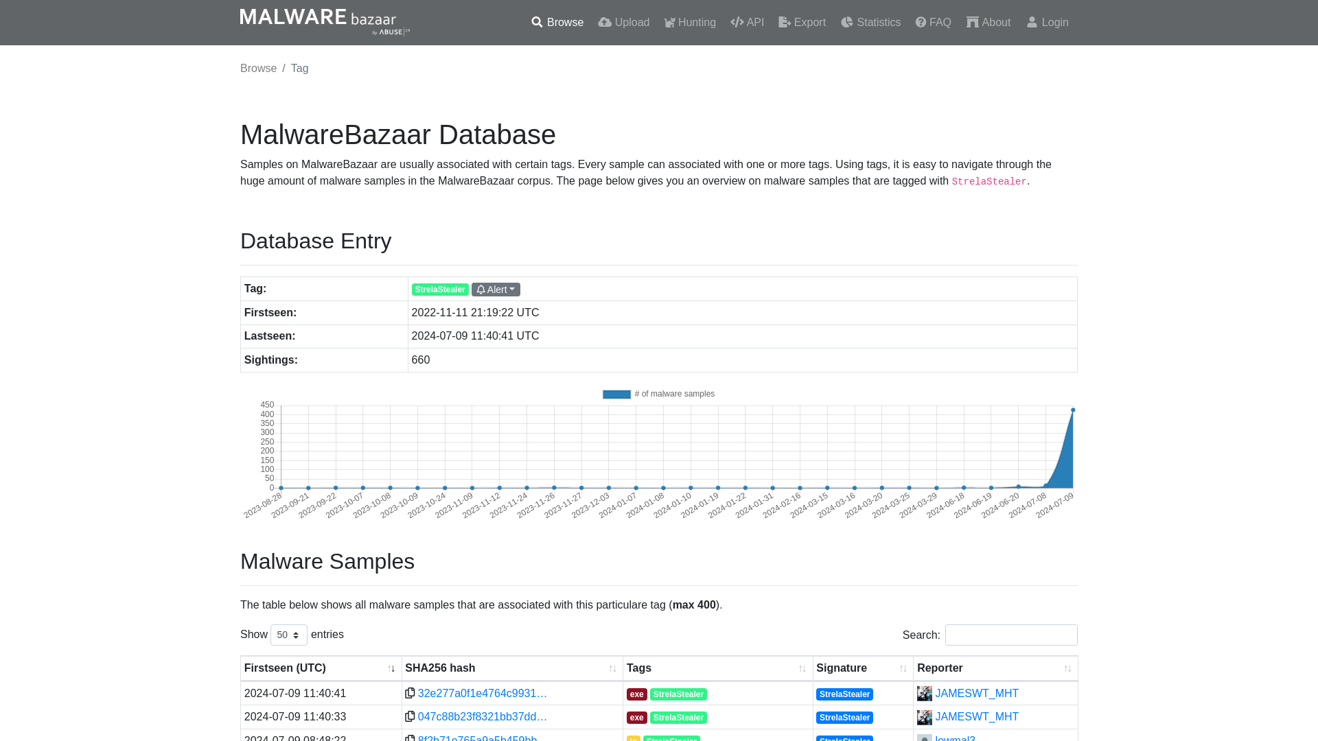
Task: Click the MalwareBazaar logo icon
Action: [325, 23]
